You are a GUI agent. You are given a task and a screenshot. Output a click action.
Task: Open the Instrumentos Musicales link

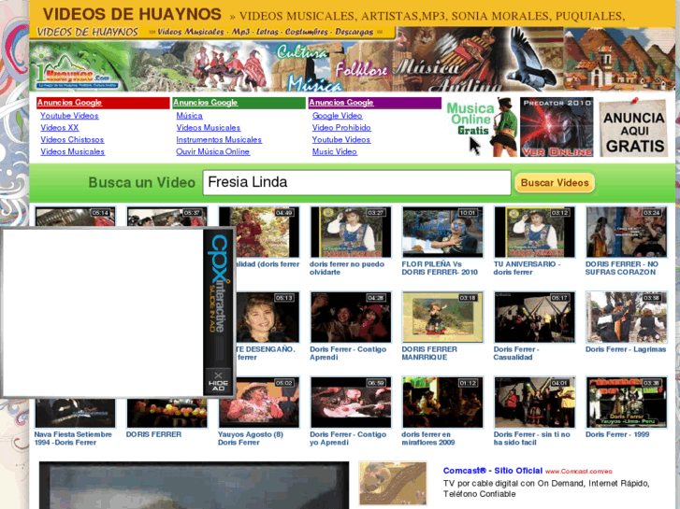pyautogui.click(x=219, y=140)
